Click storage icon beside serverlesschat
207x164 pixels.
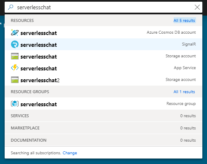(15, 56)
